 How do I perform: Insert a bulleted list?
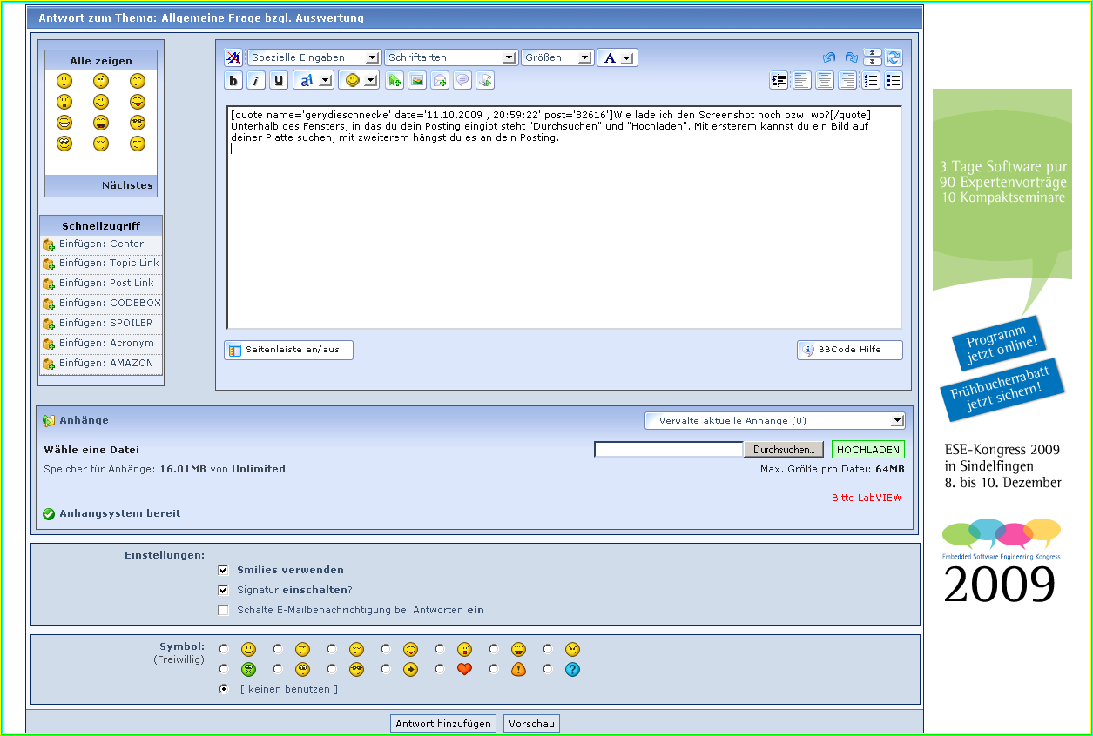(x=893, y=80)
